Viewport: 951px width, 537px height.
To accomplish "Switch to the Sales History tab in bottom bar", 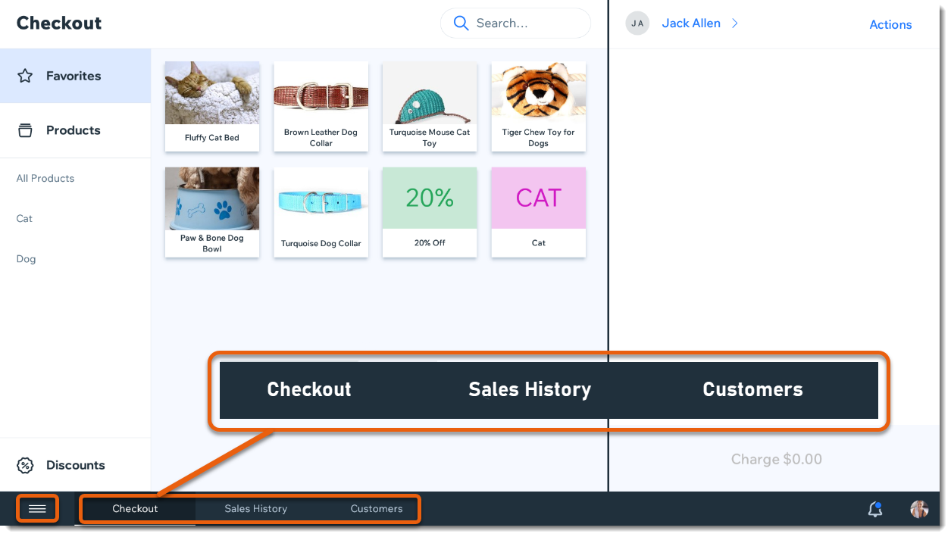I will [x=256, y=509].
